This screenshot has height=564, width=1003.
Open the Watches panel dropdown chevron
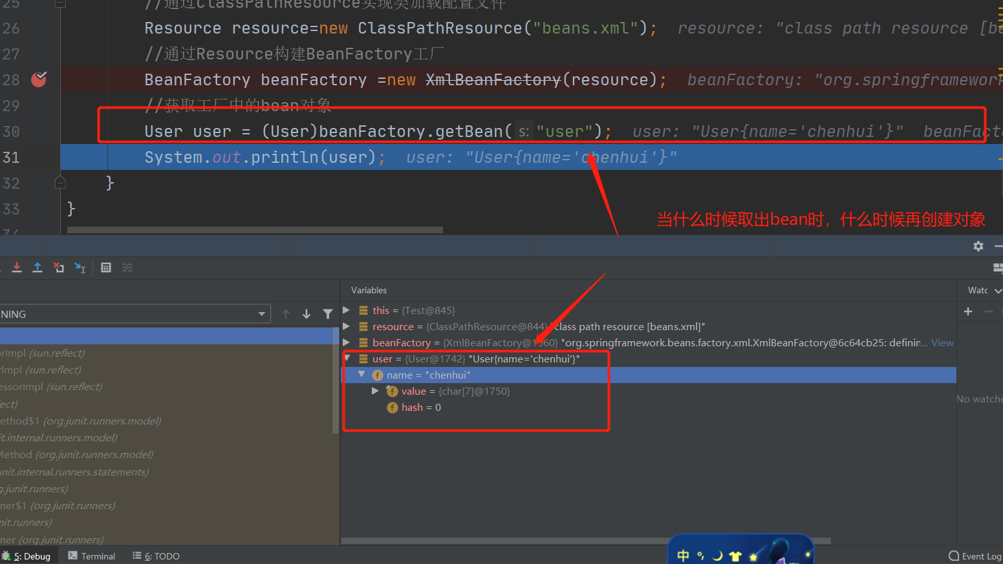[998, 291]
